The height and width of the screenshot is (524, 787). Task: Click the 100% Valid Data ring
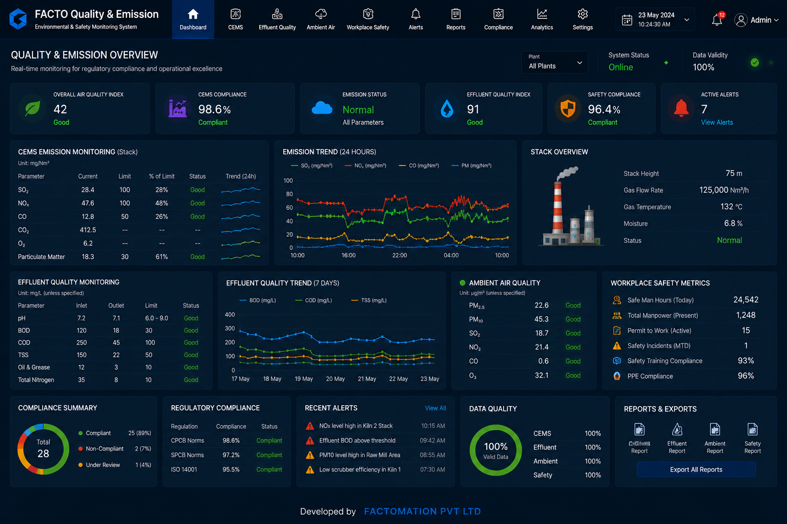pyautogui.click(x=495, y=450)
